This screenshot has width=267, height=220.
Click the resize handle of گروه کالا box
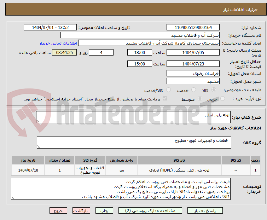39,147
